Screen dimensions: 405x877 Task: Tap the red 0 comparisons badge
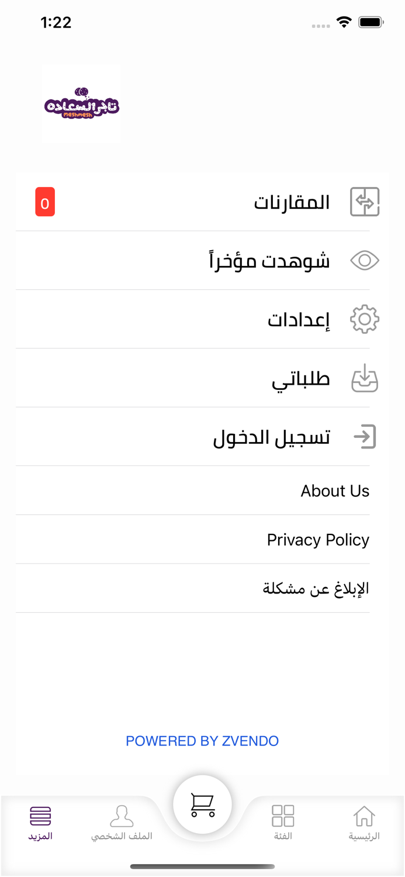coord(46,202)
